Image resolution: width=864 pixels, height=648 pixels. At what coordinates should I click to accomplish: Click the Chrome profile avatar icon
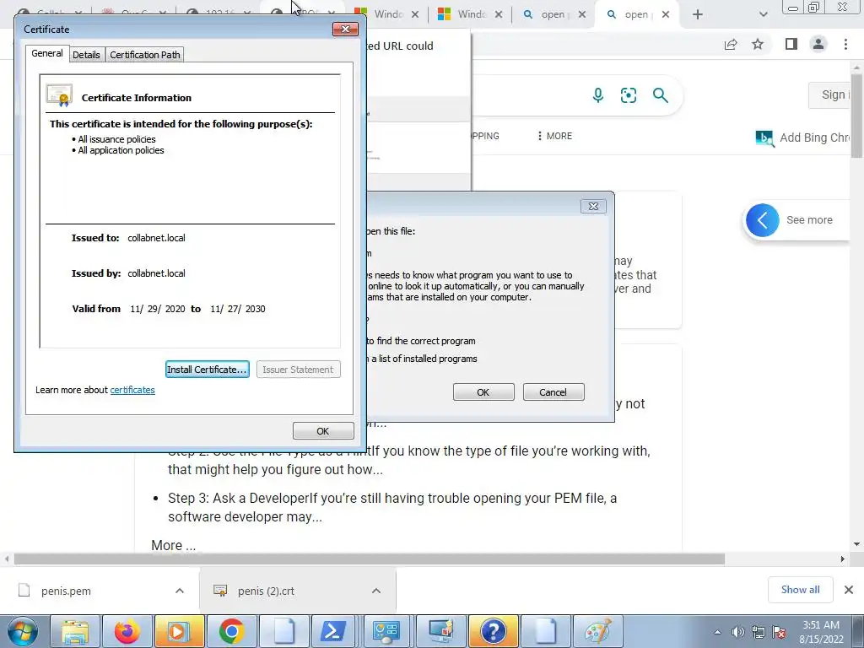coord(818,44)
